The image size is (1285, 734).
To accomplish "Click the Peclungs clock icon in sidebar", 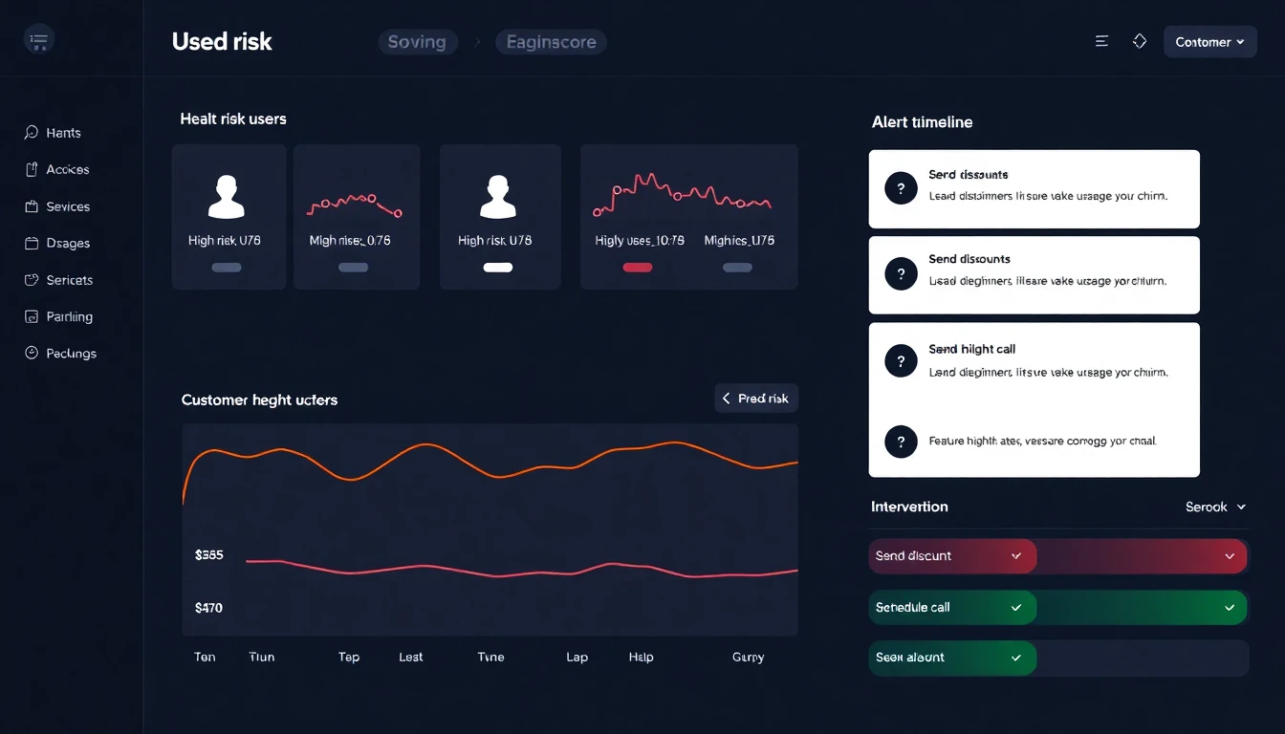I will 32,353.
